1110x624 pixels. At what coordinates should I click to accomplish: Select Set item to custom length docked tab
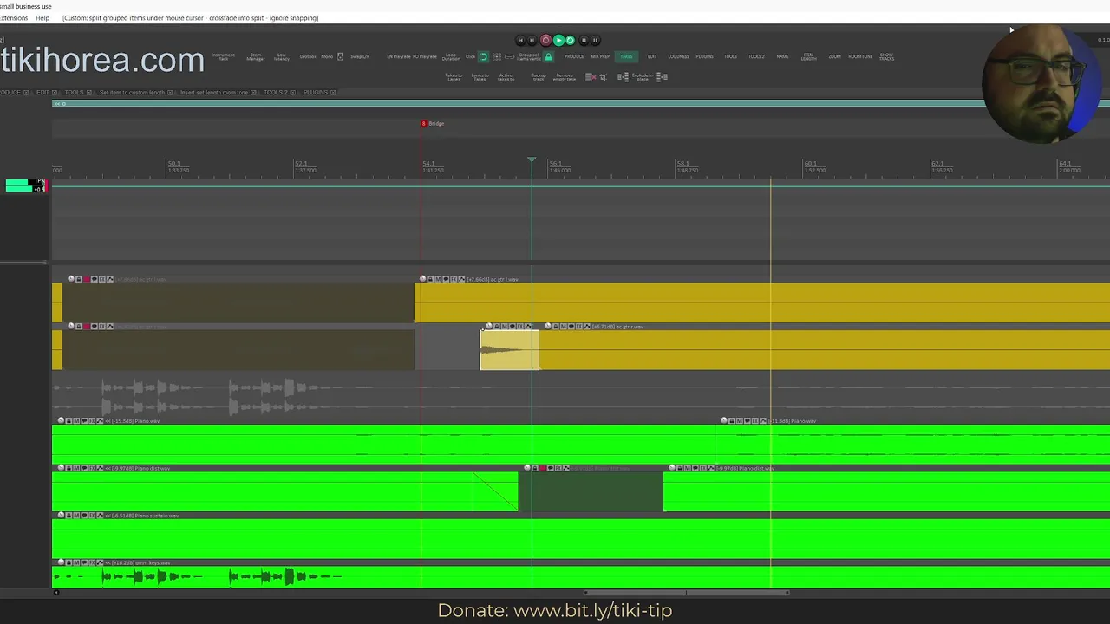click(x=132, y=93)
